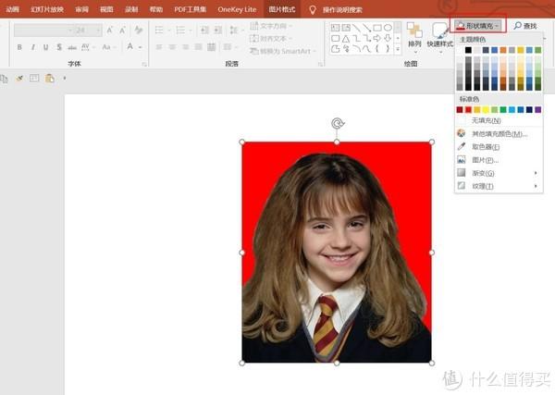Open 纹理 texture submenu

coord(499,186)
